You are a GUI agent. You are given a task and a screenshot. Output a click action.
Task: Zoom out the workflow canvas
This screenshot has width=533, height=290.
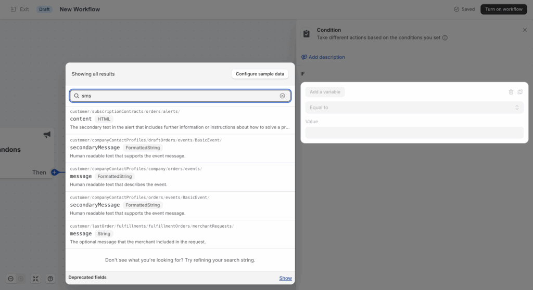(x=11, y=279)
